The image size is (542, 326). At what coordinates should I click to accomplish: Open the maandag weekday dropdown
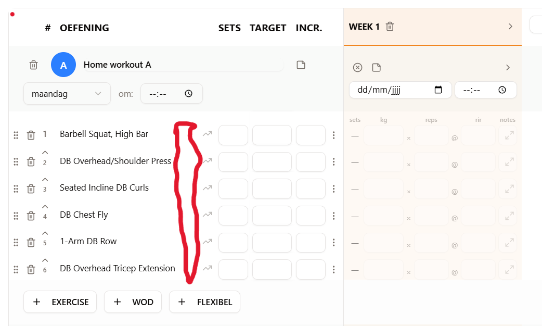click(67, 93)
